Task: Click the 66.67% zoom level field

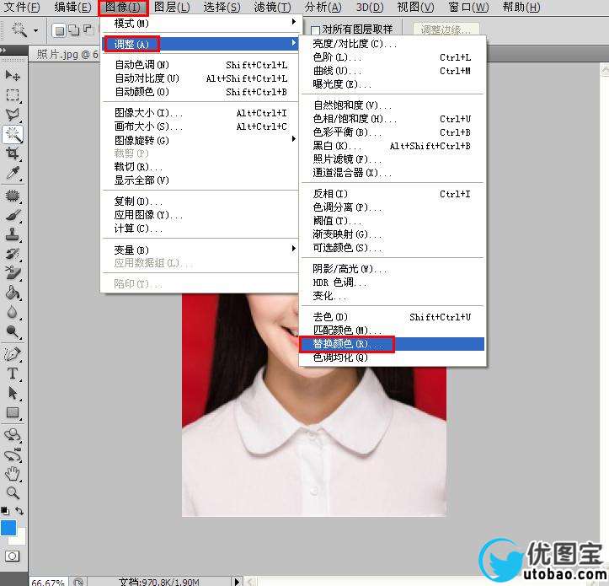Action: pos(48,582)
